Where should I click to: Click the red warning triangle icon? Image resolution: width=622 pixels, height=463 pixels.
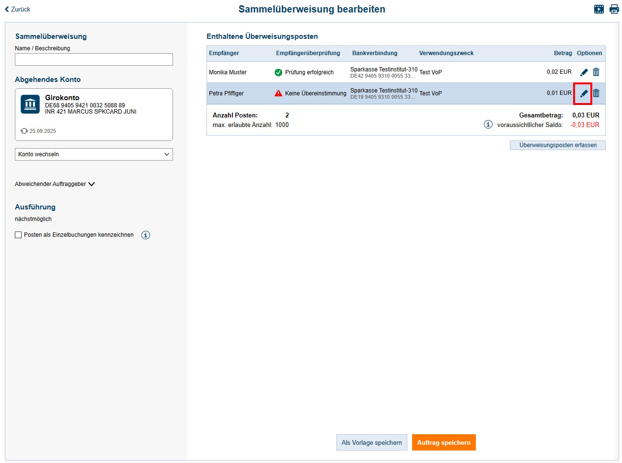278,93
